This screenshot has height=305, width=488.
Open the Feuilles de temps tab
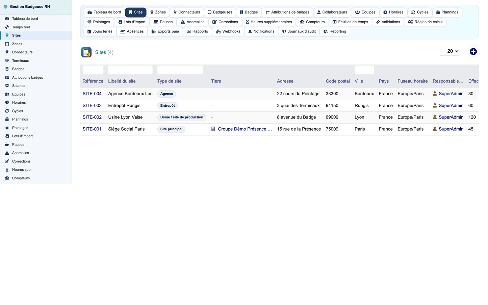point(350,22)
